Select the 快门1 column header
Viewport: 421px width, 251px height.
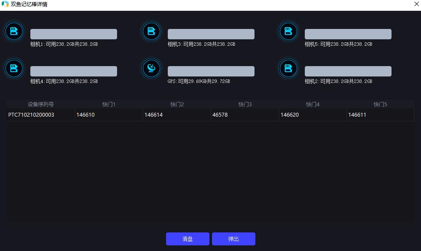coord(109,105)
